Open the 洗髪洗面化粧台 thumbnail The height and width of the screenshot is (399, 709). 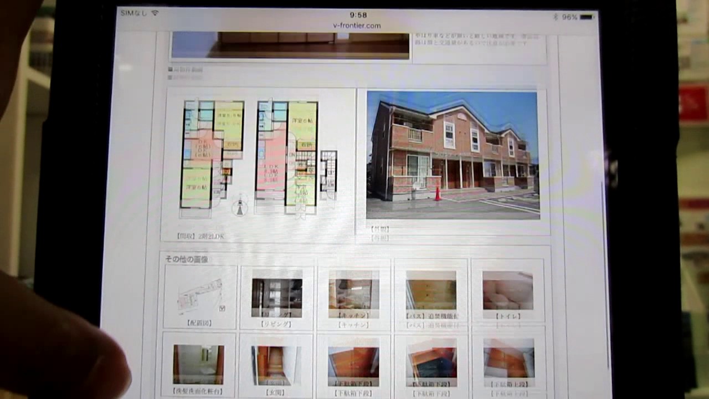pyautogui.click(x=198, y=365)
